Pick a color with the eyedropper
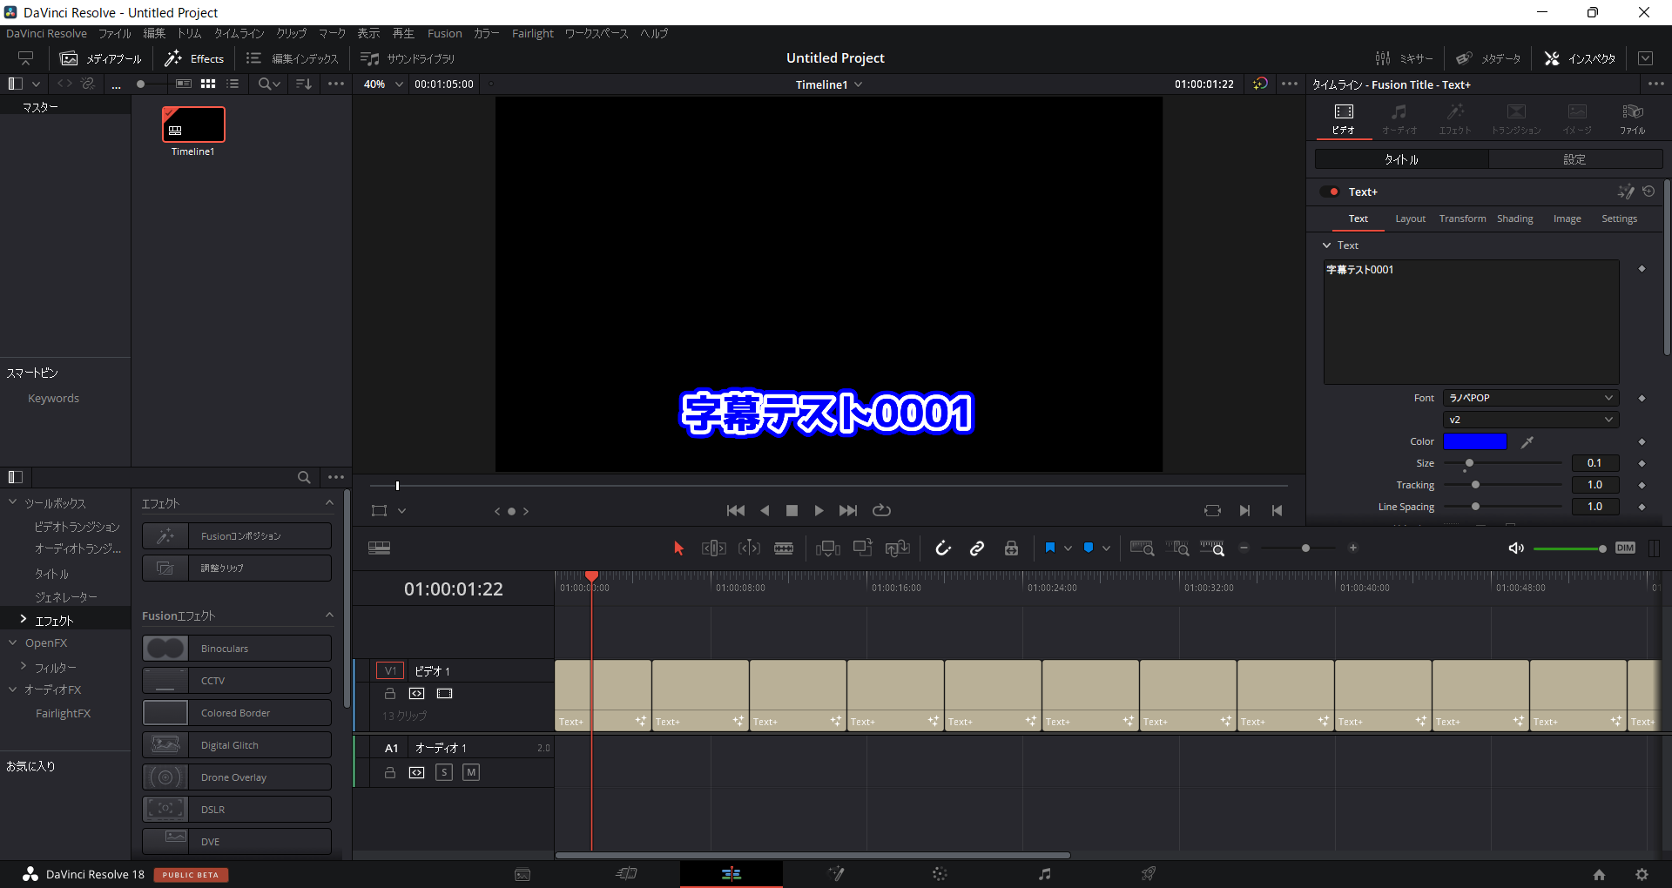 [1527, 442]
